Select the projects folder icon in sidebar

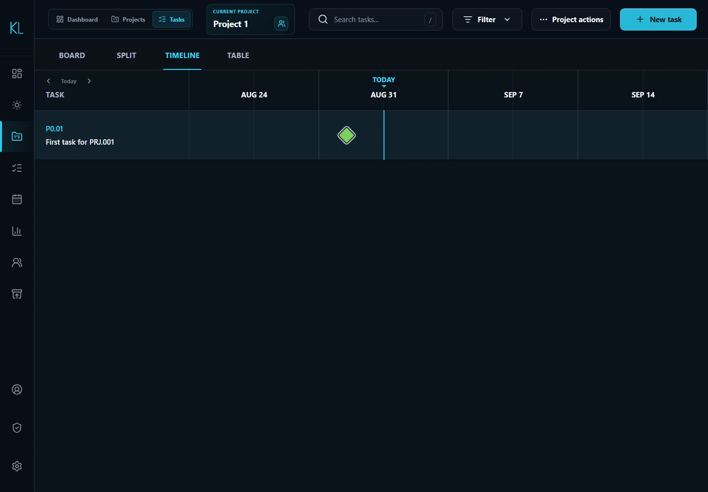point(17,136)
